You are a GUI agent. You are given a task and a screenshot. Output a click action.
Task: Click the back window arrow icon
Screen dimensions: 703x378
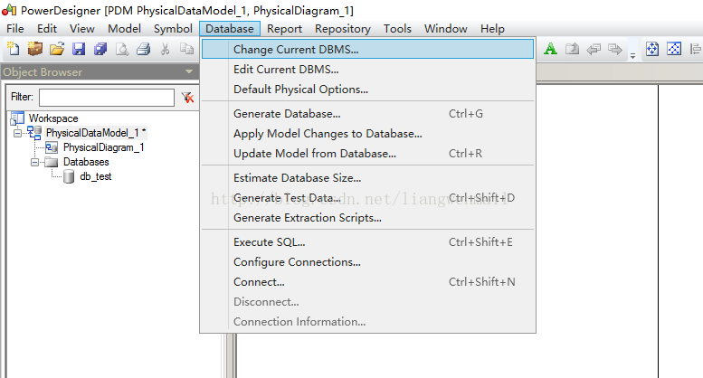click(x=594, y=49)
